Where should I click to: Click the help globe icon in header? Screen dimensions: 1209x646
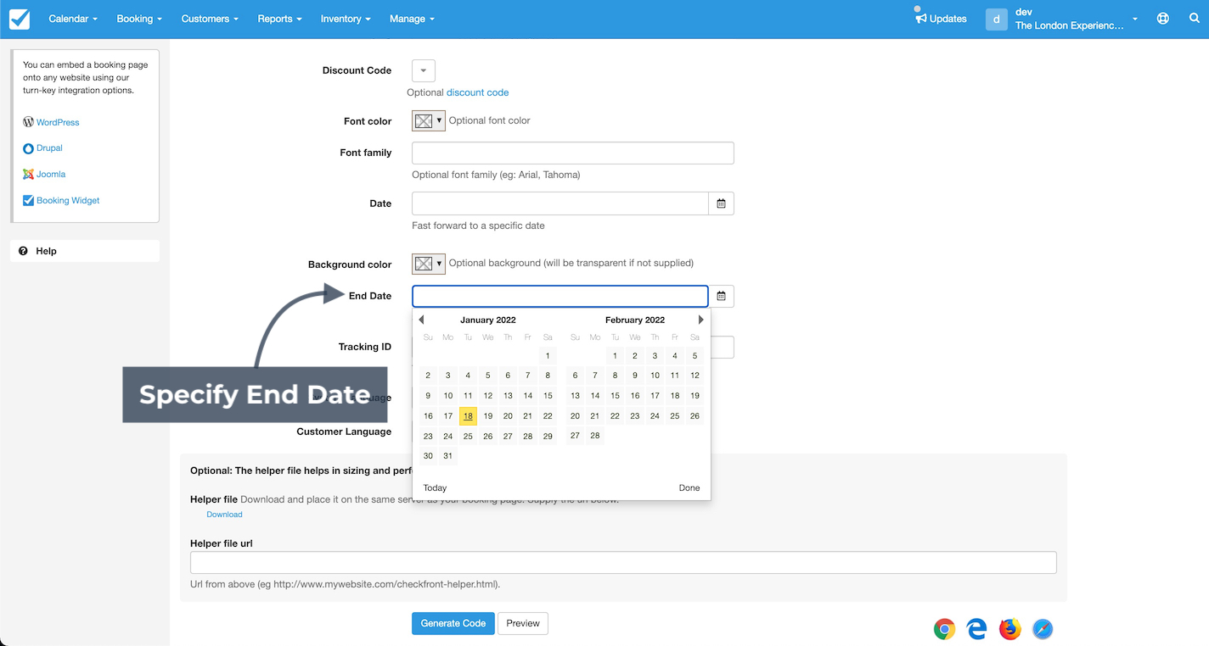(x=1163, y=19)
